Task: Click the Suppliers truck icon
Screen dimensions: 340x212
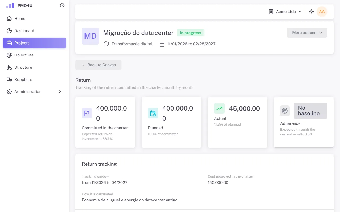Action: point(9,79)
